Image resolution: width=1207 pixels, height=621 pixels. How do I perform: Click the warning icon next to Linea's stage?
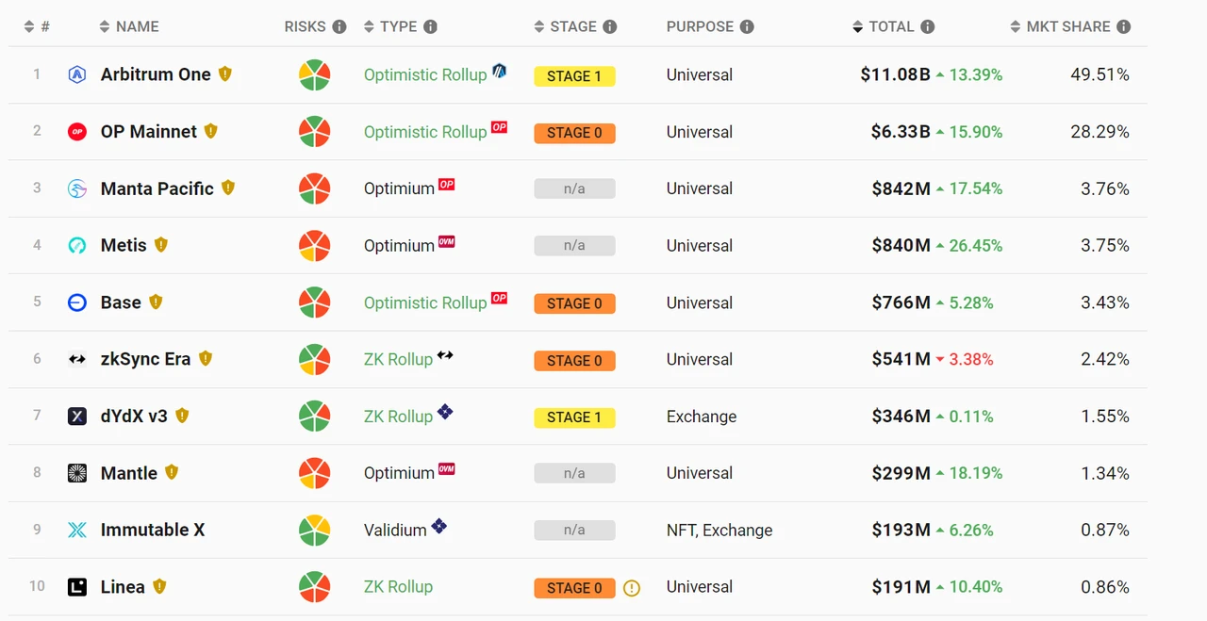coord(632,588)
